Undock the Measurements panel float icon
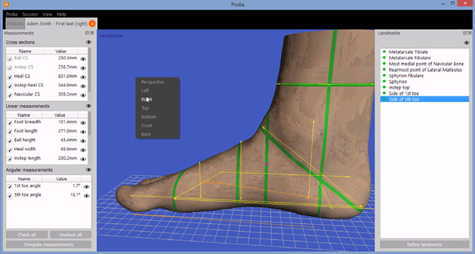 coord(87,33)
